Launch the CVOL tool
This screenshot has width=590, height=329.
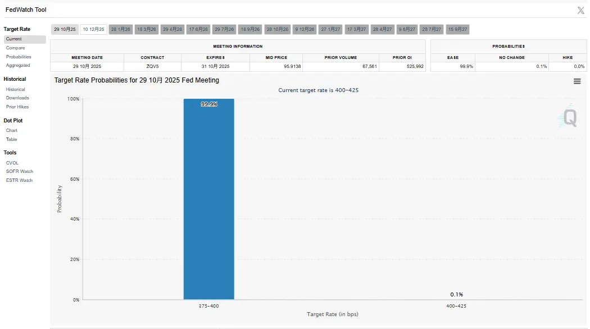(x=12, y=163)
